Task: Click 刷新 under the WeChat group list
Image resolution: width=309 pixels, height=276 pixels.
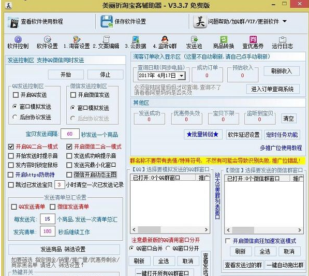Action: pos(241,251)
